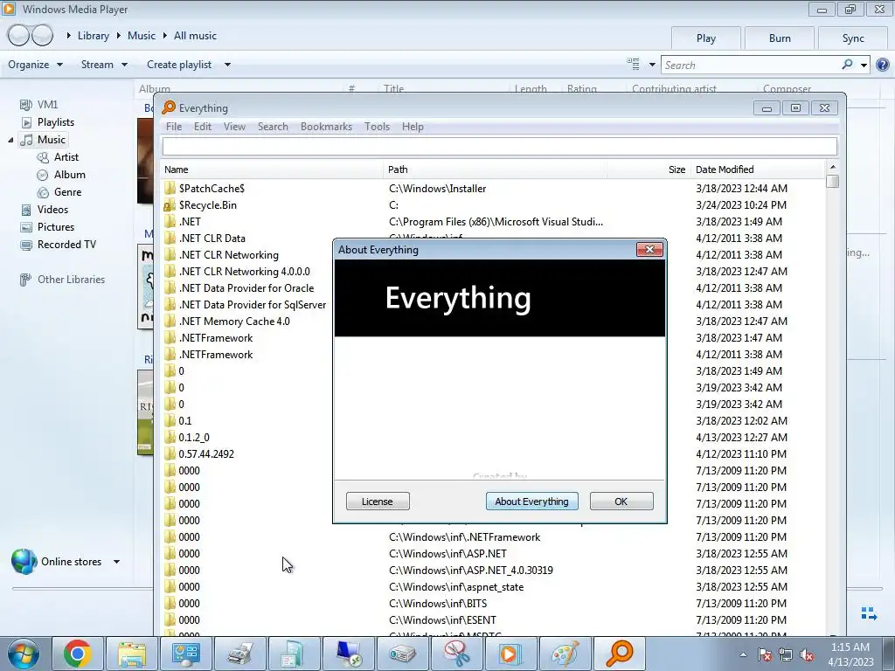This screenshot has height=671, width=895.
Task: Open view options dropdown arrow in Media Player
Action: 652,65
